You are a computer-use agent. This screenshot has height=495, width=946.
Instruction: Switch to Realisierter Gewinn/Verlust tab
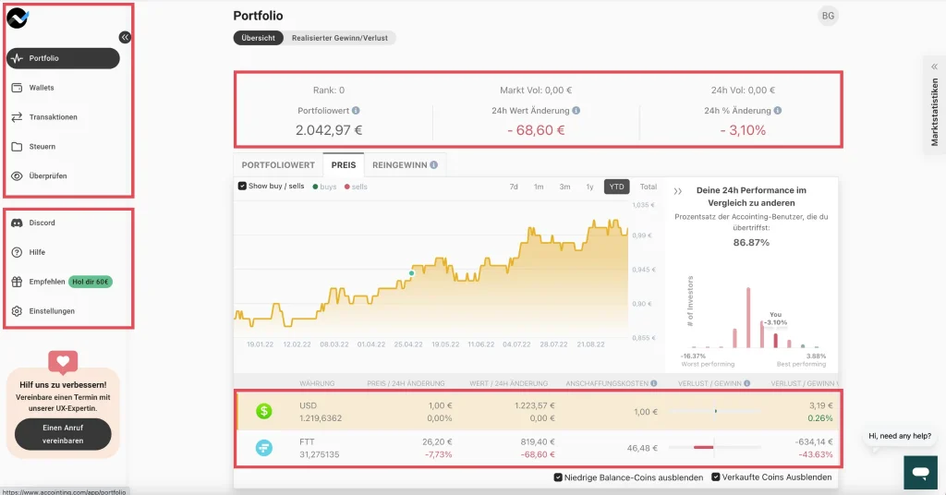pyautogui.click(x=340, y=38)
